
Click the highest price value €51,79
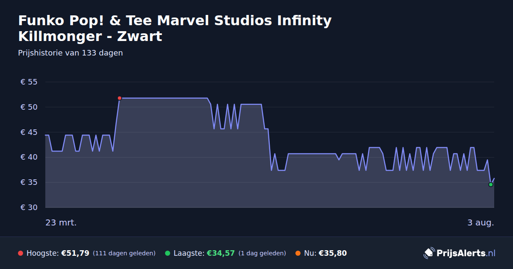click(75, 253)
